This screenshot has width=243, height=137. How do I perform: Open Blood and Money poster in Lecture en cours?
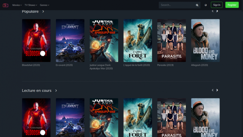click(205, 118)
